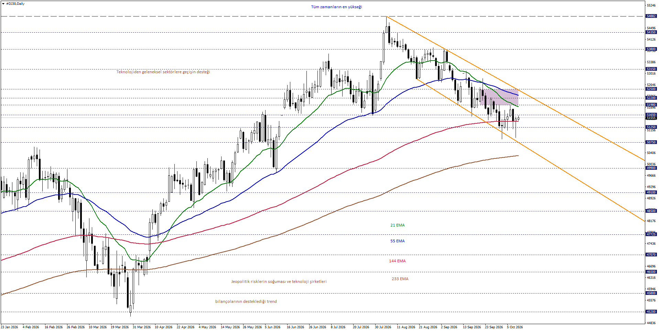Click the 52200 price level tag

click(651, 98)
